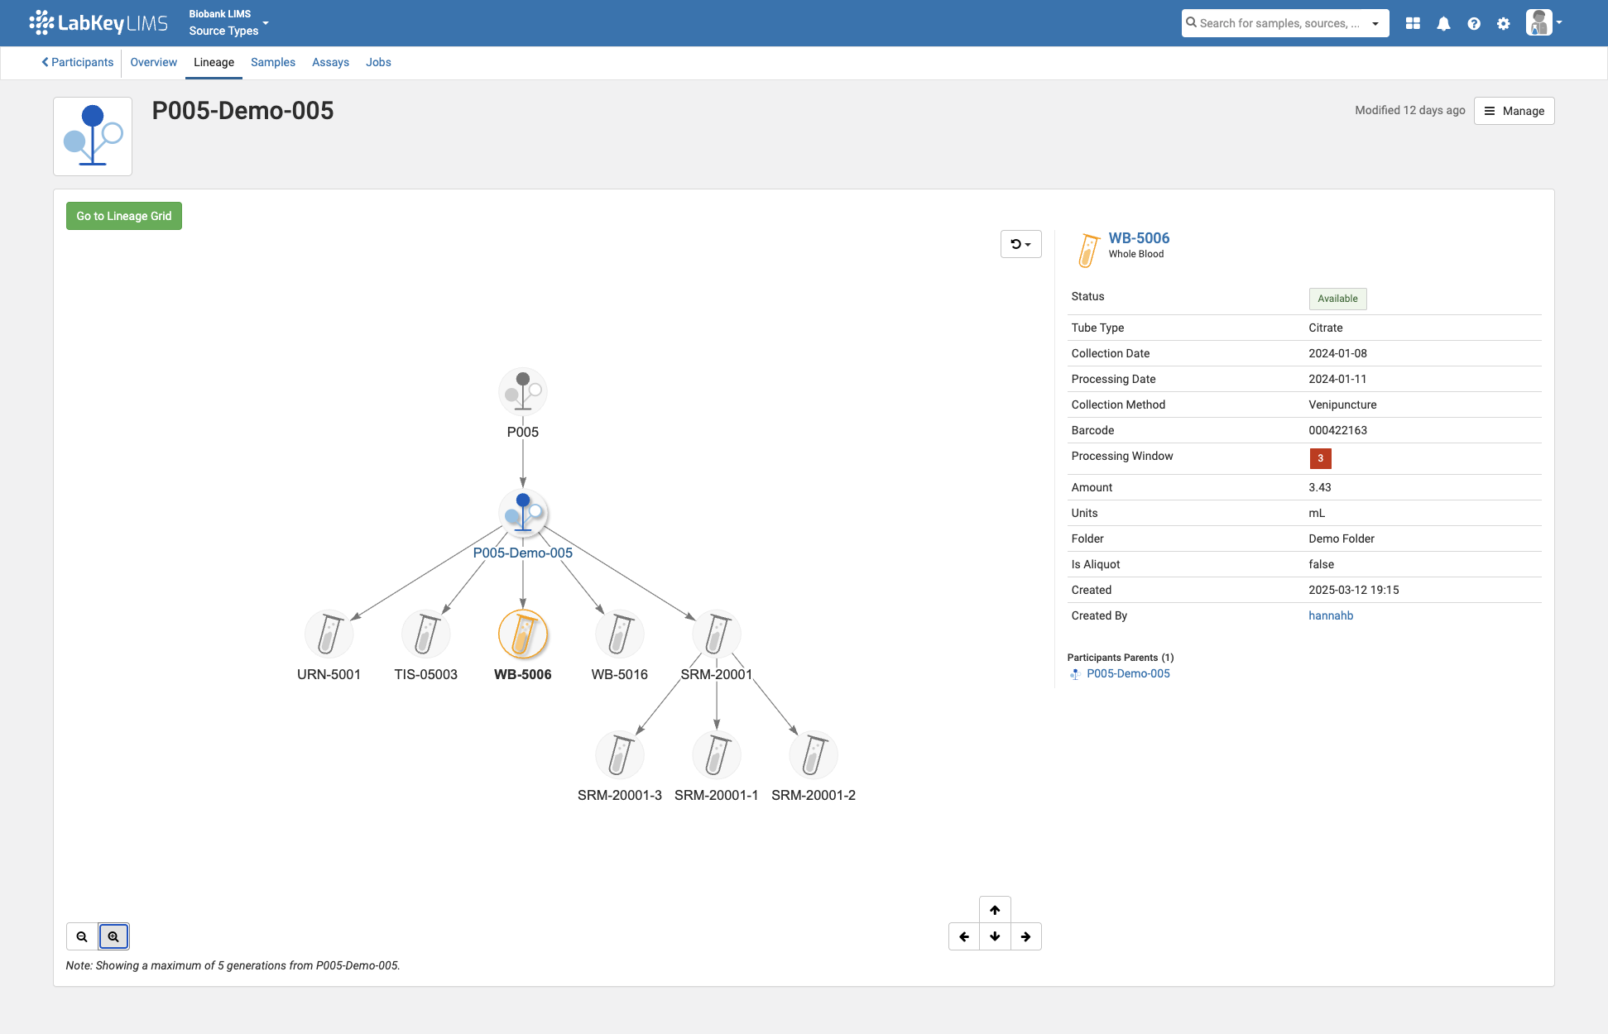This screenshot has width=1608, height=1034.
Task: Select the SRM-20001-3 sample node
Action: (620, 754)
